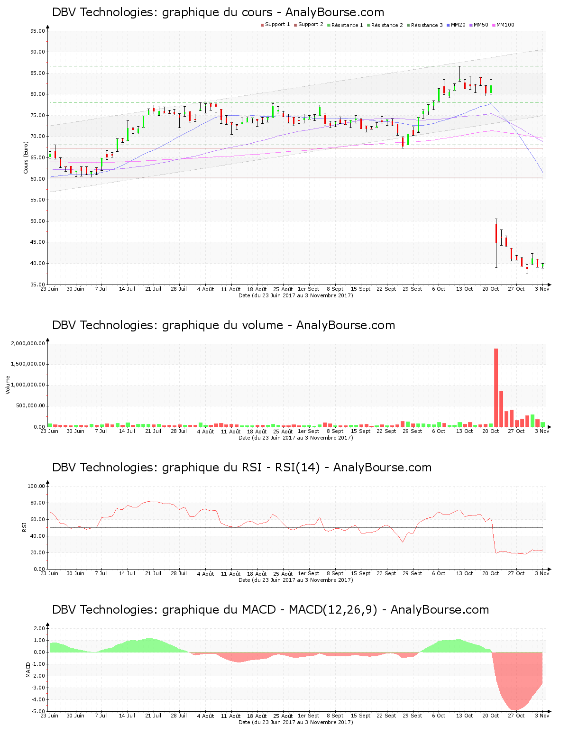Screen dimensions: 569x735
Task: Click the 'Cours (Euro)' y-axis label
Action: (26, 157)
